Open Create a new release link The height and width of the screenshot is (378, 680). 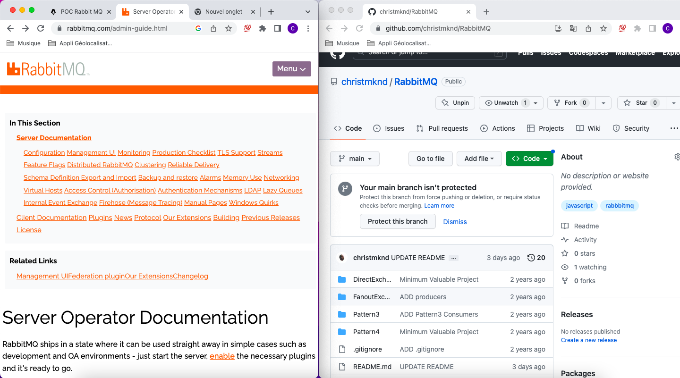coord(589,340)
